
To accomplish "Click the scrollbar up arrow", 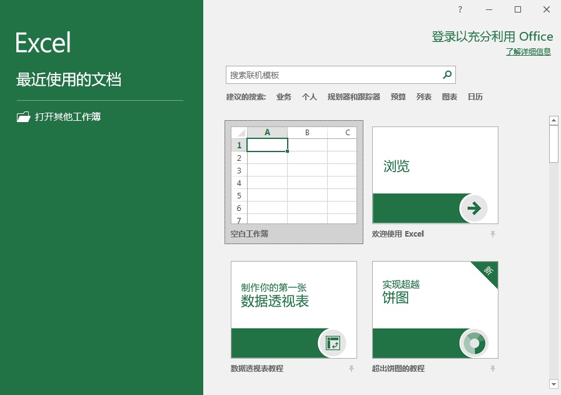I will point(553,120).
